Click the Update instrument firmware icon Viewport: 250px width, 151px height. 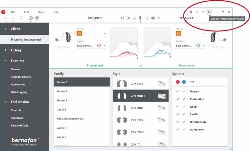pos(209,12)
